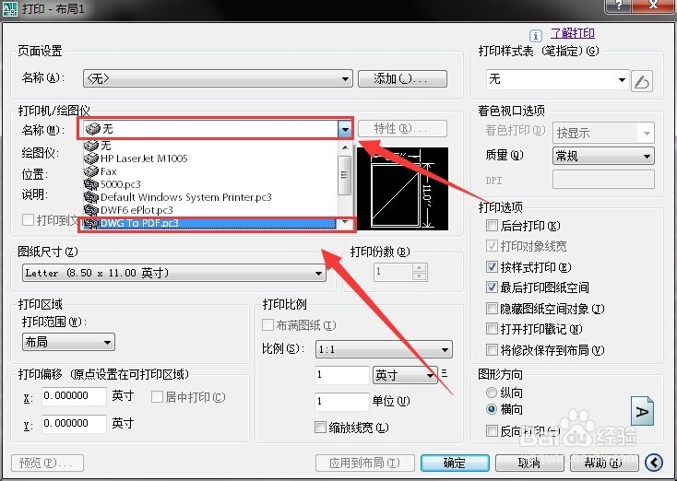
Task: Collapse the printer name dropdown arrow
Action: coord(345,129)
